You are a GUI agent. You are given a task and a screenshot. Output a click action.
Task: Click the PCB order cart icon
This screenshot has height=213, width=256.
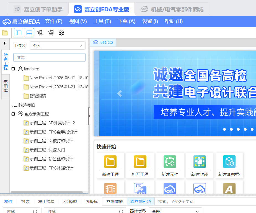pyautogui.click(x=51, y=33)
